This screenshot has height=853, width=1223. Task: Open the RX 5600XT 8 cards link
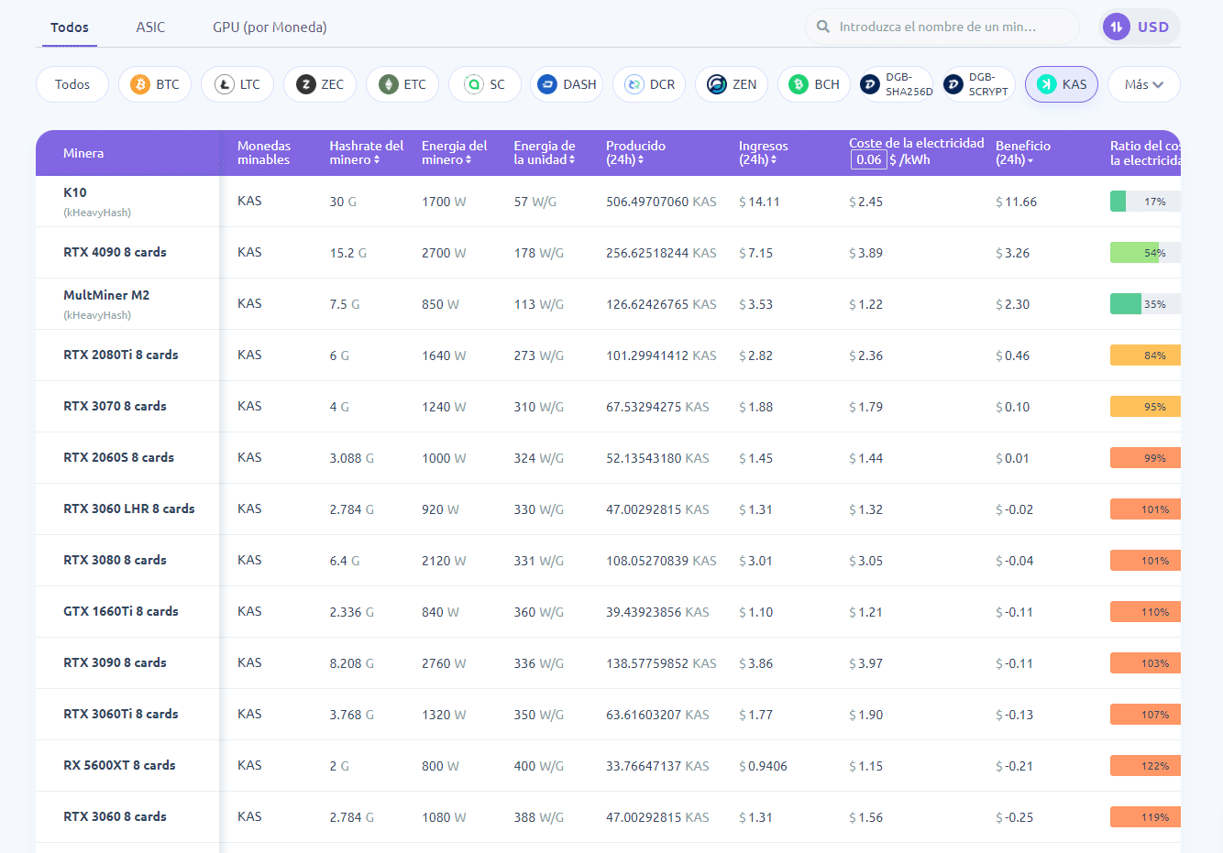click(119, 765)
